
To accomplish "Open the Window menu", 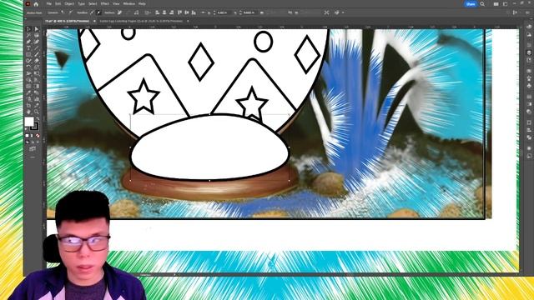I will (x=128, y=3).
